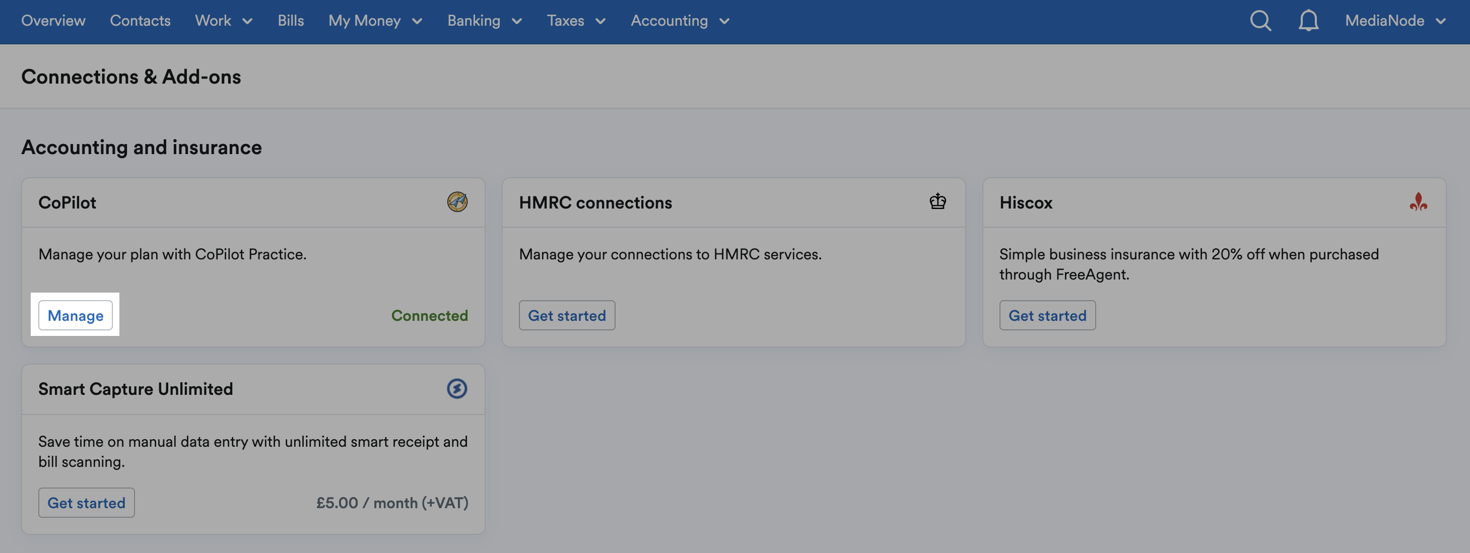
Task: Click the £5.00 / month (+VAT) price
Action: tap(392, 503)
